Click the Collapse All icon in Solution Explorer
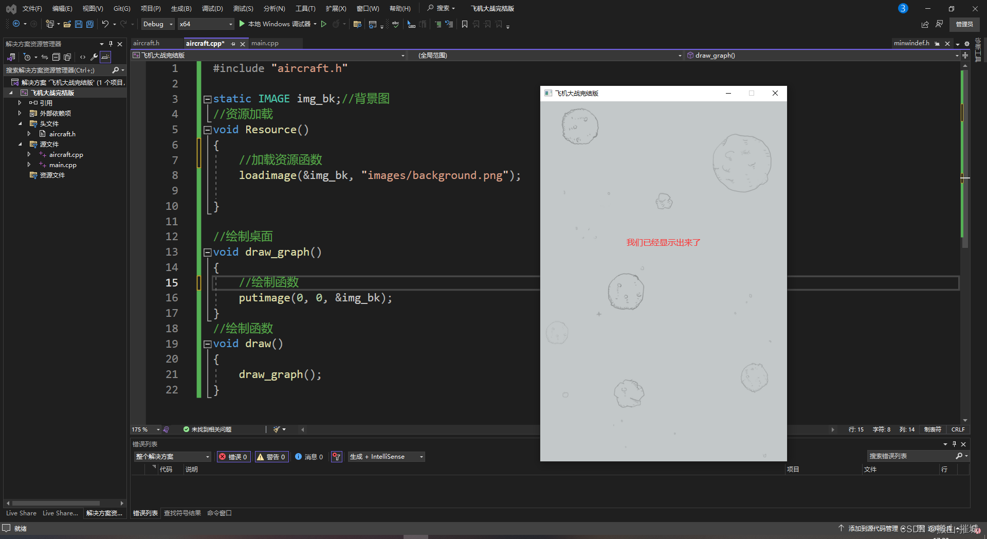This screenshot has height=539, width=987. point(56,57)
